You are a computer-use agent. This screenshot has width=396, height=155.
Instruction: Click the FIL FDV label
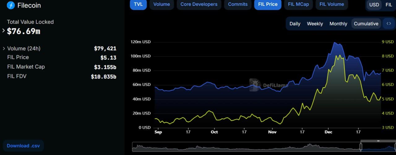[x=17, y=76]
